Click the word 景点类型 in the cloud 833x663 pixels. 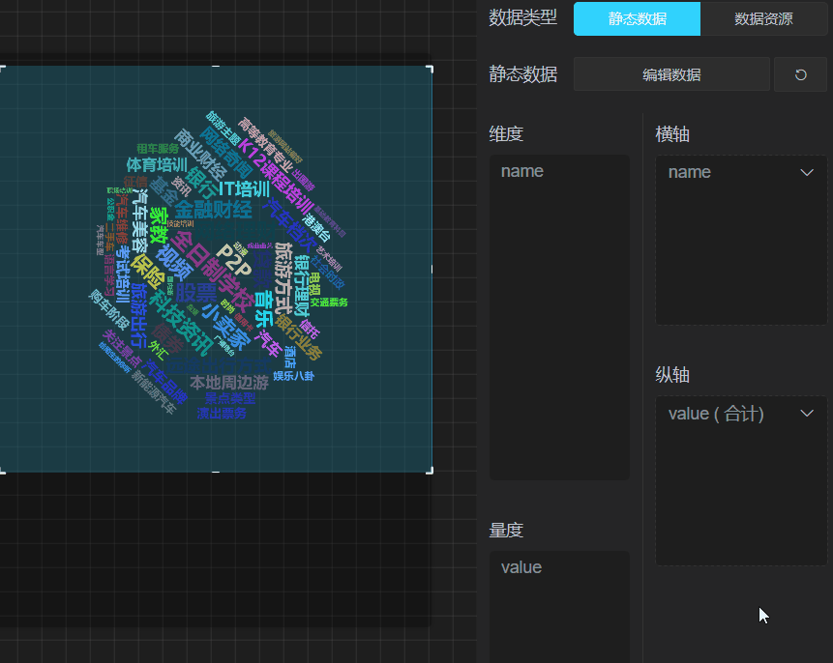tap(230, 398)
